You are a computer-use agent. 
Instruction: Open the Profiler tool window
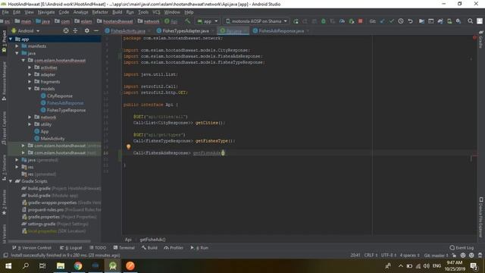pyautogui.click(x=174, y=248)
